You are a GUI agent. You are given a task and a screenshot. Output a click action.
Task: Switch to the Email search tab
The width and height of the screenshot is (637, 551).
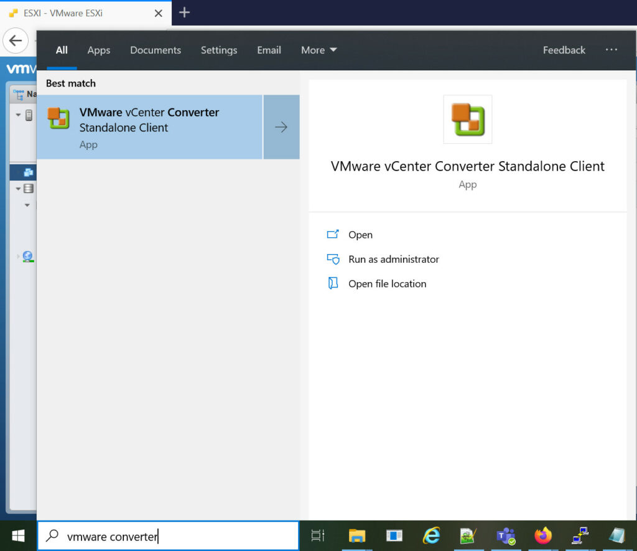pyautogui.click(x=269, y=50)
